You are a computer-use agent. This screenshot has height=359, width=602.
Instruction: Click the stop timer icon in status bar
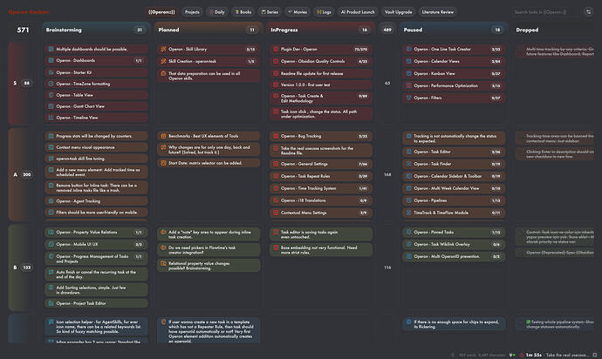(x=522, y=356)
